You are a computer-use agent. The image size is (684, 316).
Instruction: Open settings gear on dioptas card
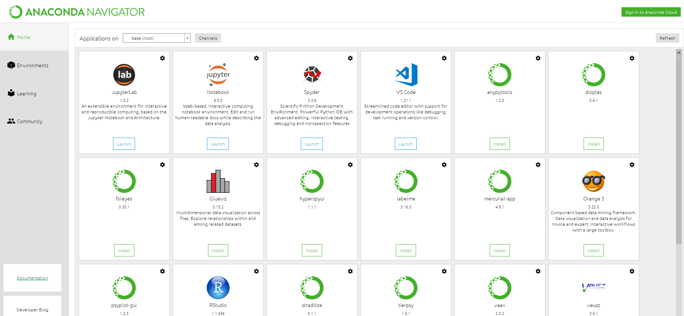click(x=632, y=58)
